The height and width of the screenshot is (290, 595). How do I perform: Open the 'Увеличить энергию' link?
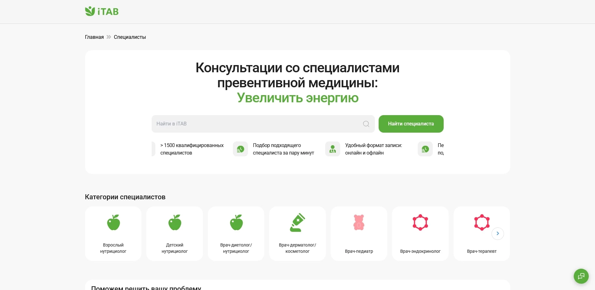[x=297, y=98]
